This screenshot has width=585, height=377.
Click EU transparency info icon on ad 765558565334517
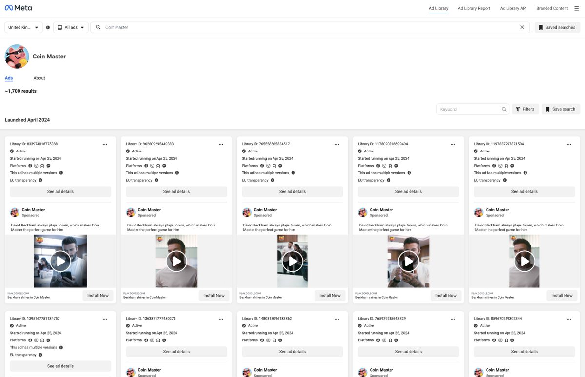(x=273, y=180)
